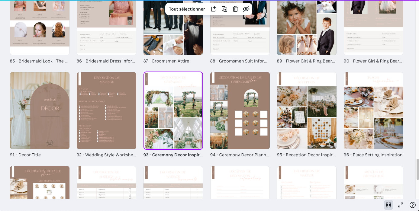Click the "Tout sélectionner" button
Screen dimensions: 419x211
(x=187, y=9)
